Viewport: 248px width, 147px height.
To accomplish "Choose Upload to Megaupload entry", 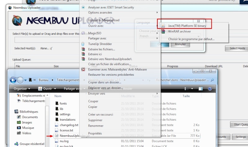I will (104, 20).
